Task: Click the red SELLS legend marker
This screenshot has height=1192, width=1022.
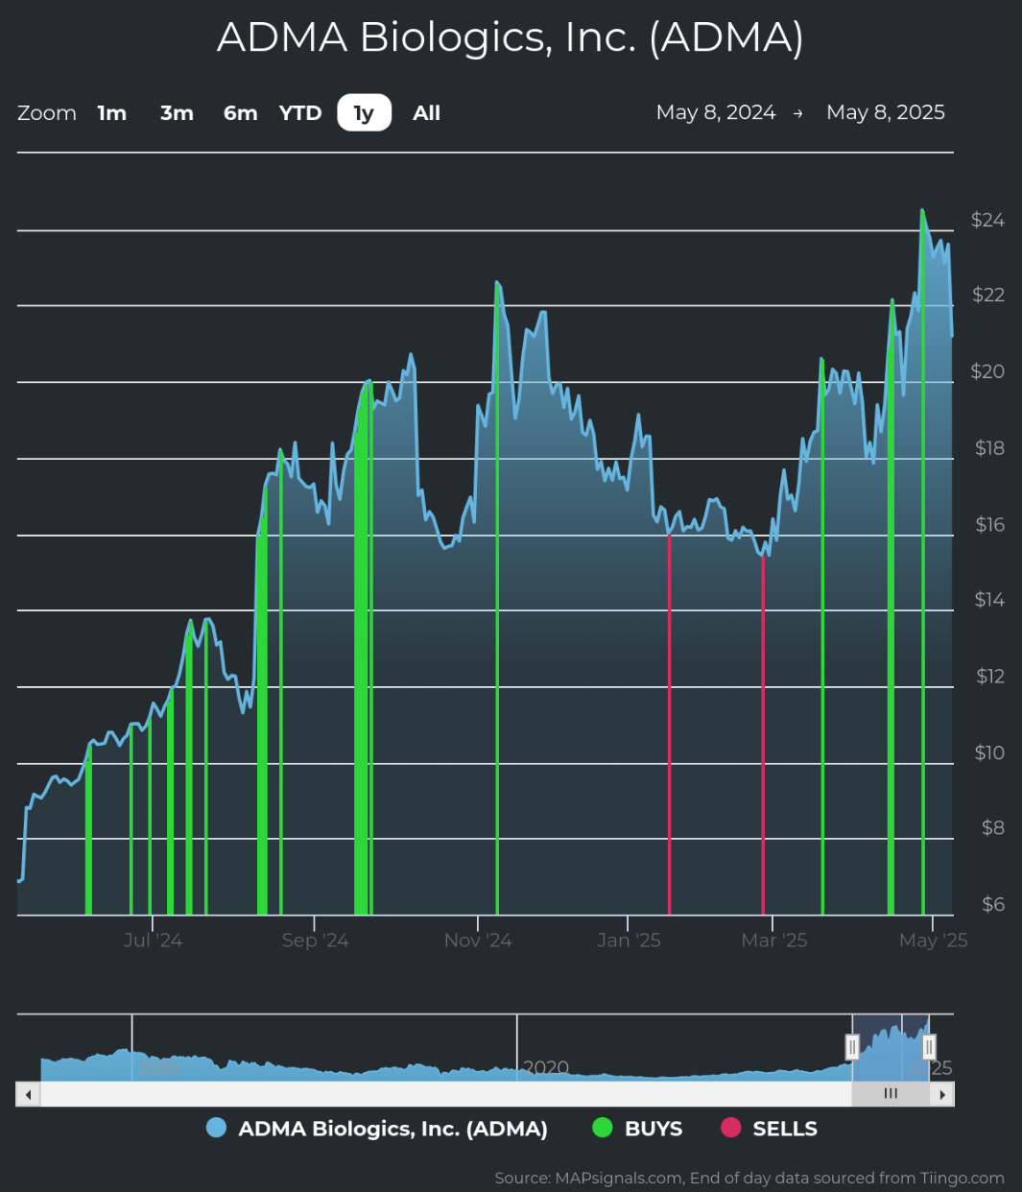Action: click(x=731, y=1129)
